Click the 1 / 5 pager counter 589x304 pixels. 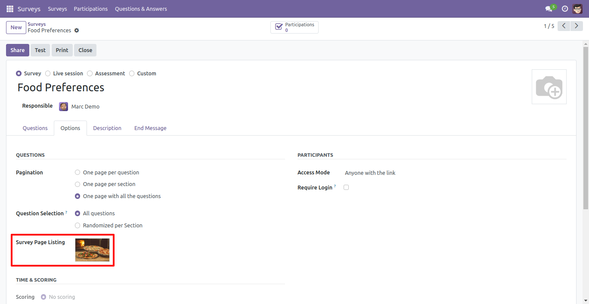(x=549, y=26)
